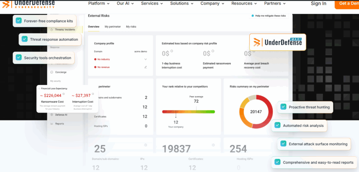The width and height of the screenshot is (359, 172).
Task: Toggle the Forever-free compliance kits checkbox
Action: tap(19, 21)
